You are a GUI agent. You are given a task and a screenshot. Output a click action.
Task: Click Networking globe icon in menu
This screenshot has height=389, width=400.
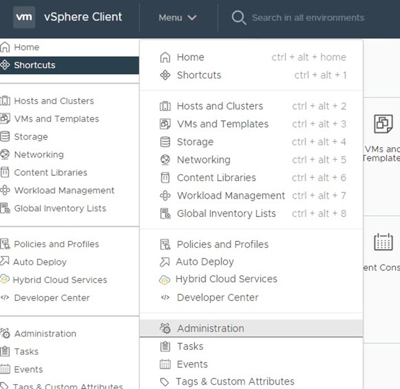pyautogui.click(x=165, y=160)
